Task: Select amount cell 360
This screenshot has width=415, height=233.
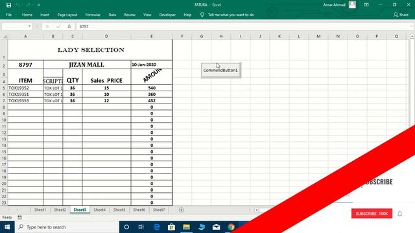Action: tap(151, 94)
